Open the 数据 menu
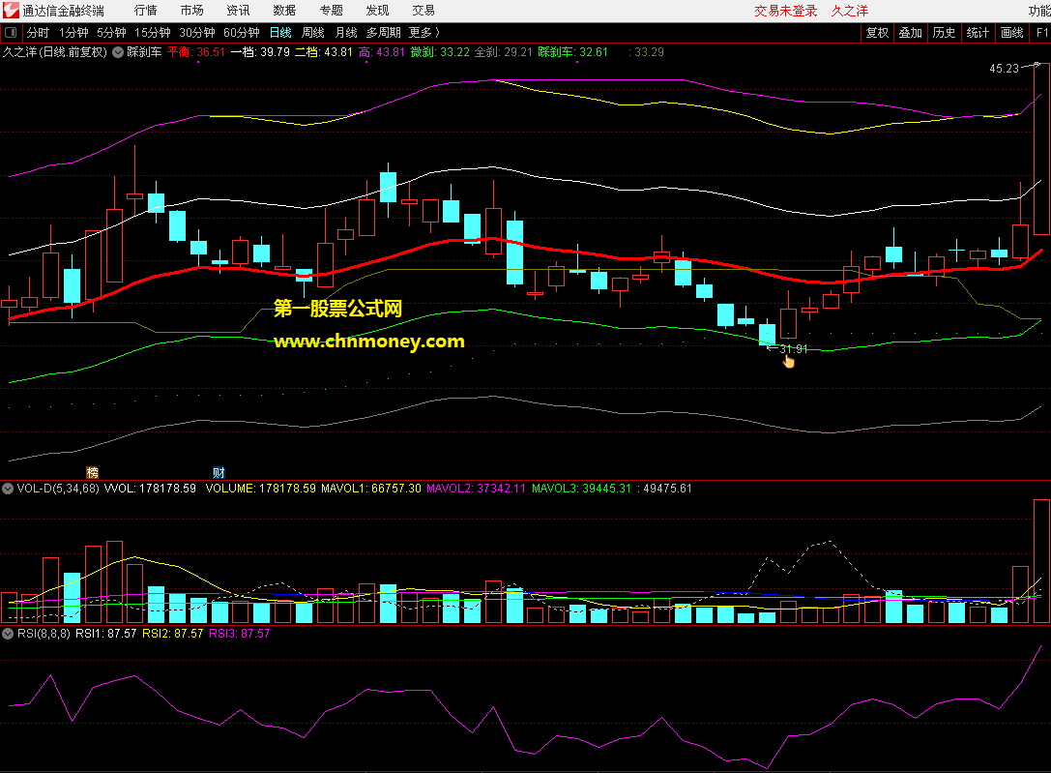This screenshot has width=1051, height=773. point(285,10)
